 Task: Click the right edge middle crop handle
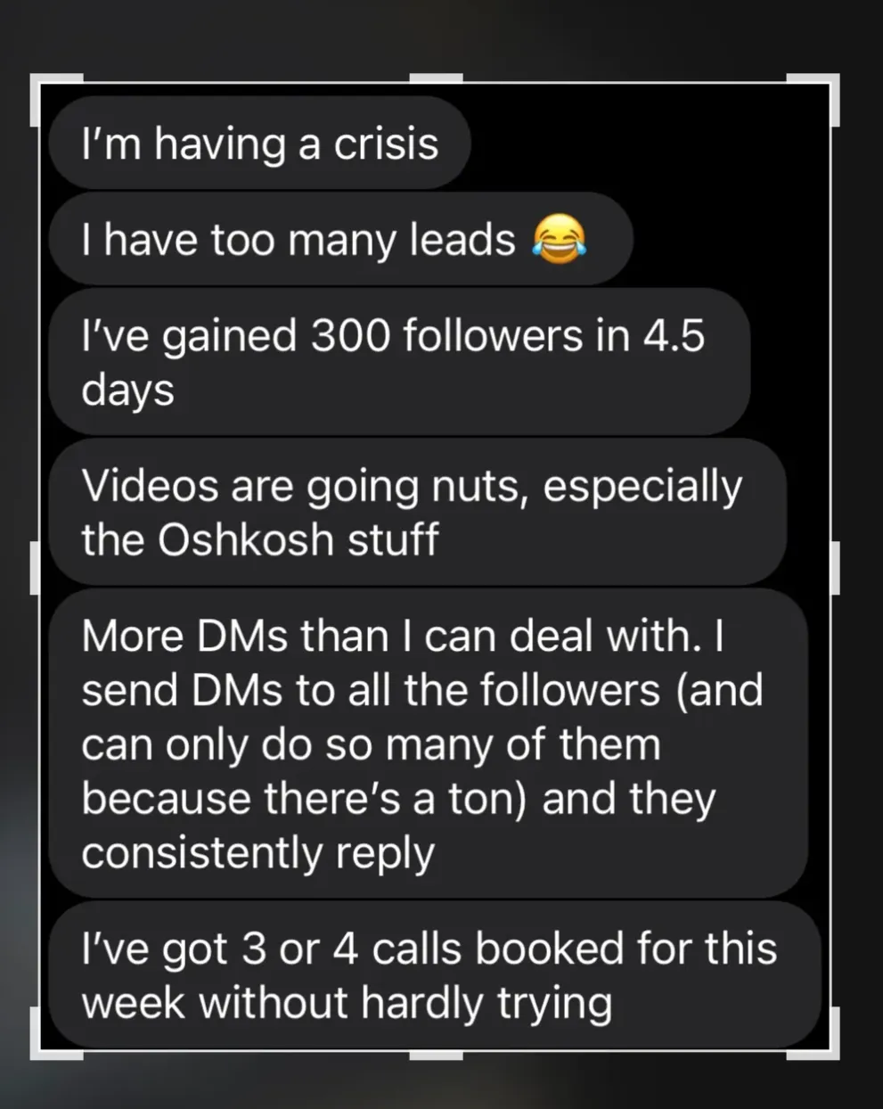pos(835,567)
